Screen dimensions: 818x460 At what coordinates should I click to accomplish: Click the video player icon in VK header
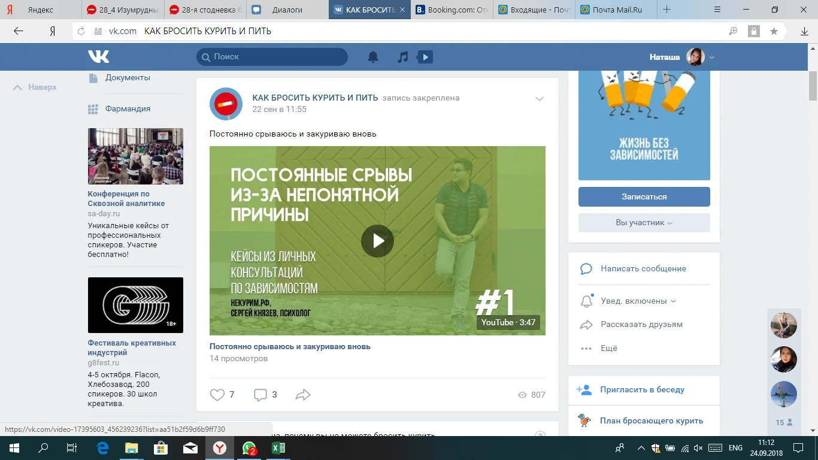tap(425, 57)
